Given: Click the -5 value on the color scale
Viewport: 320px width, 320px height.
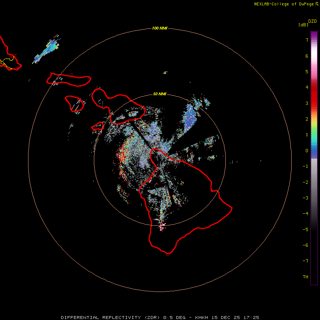Looking at the screenshot, I should [305, 230].
